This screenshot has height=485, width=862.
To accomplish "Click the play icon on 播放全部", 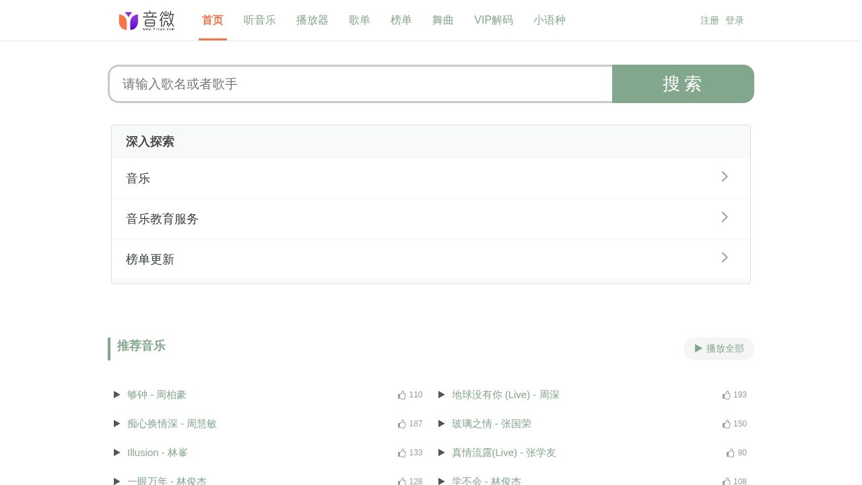I will [698, 348].
